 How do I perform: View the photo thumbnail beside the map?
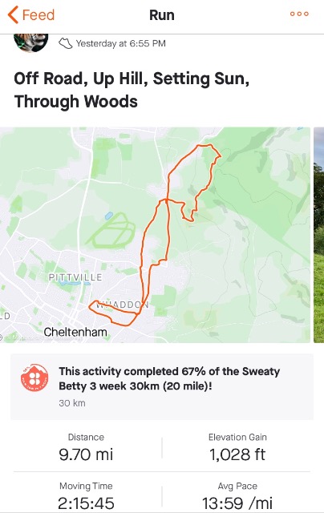318,235
